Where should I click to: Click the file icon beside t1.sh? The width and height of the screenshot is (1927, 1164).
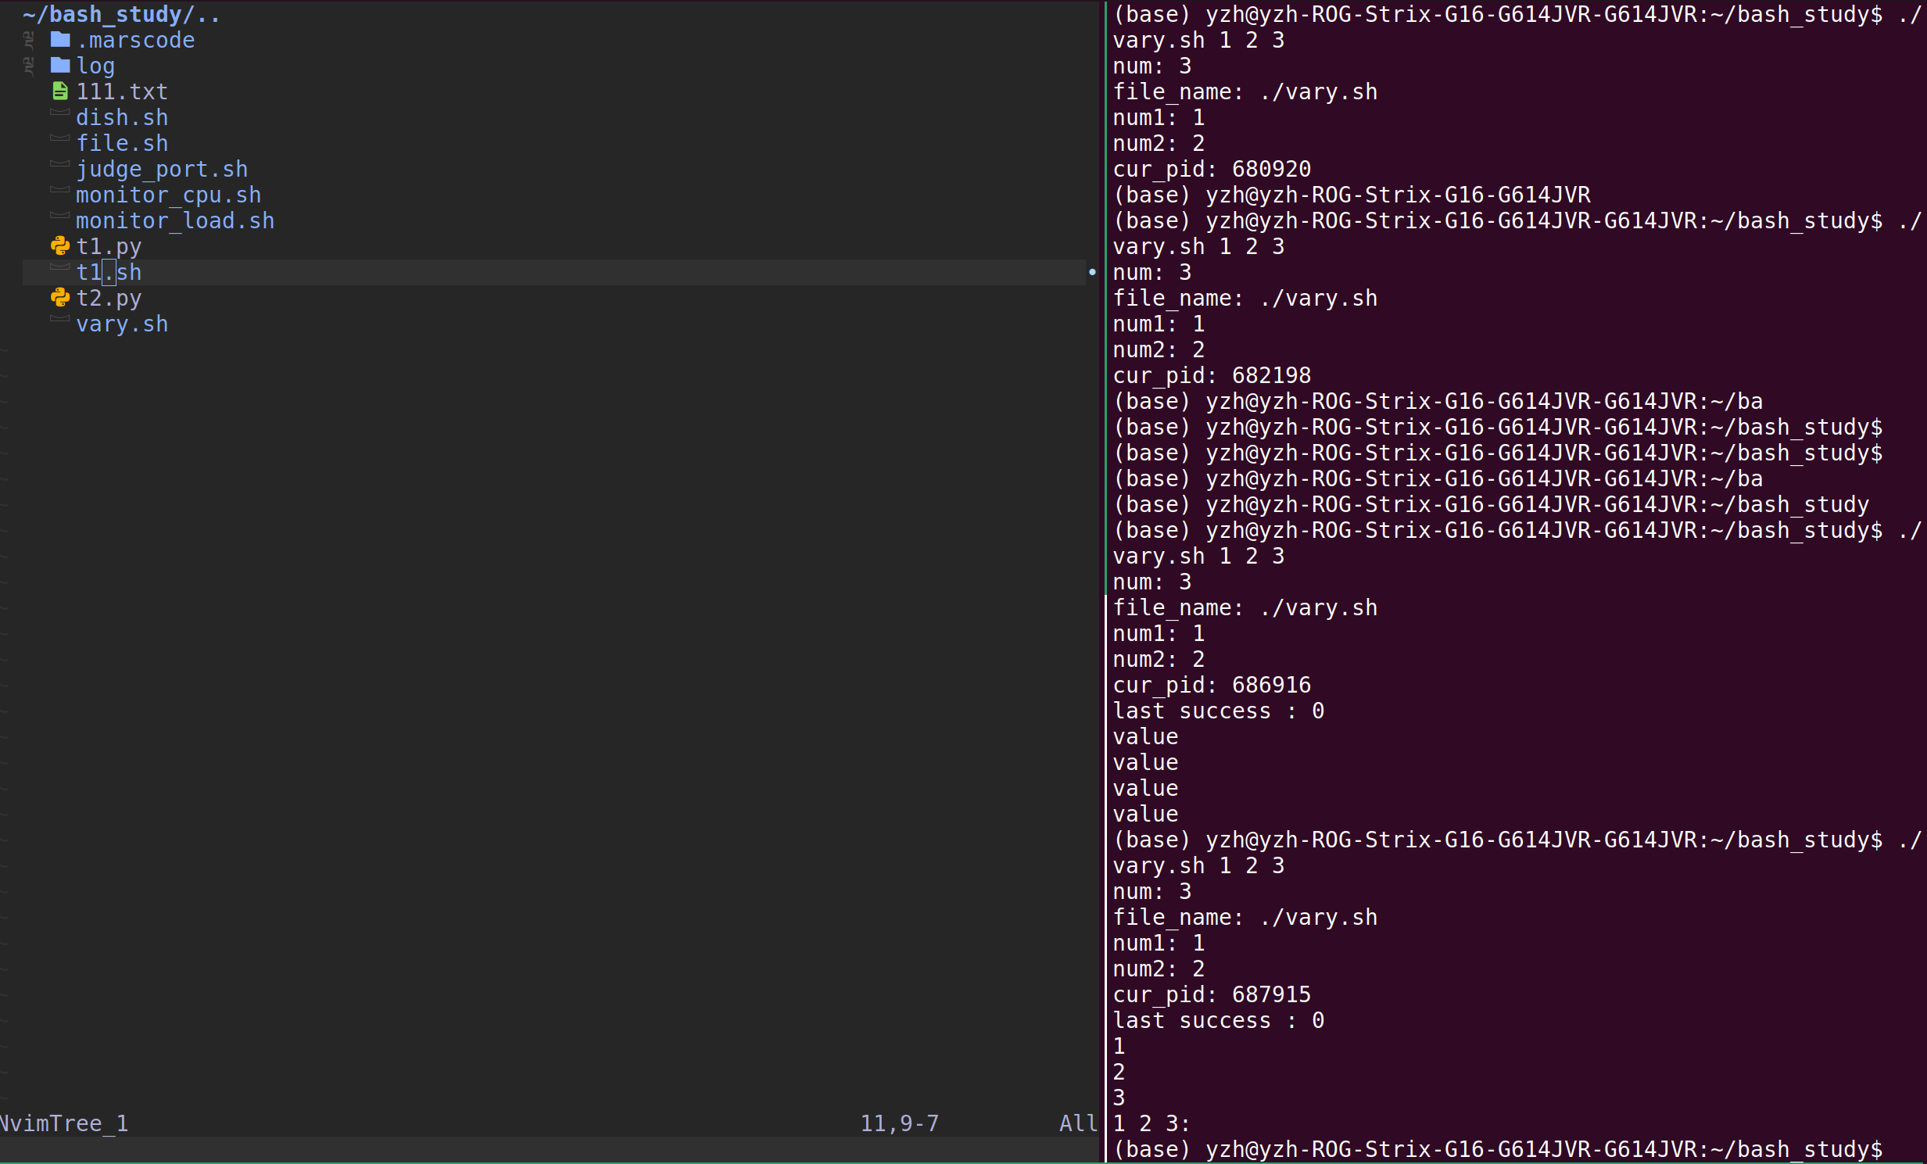pos(60,268)
